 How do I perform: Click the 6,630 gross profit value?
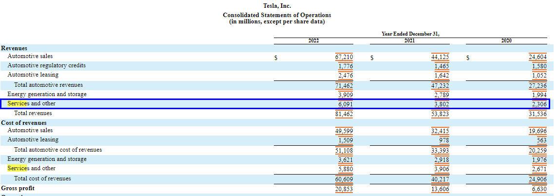539,189
